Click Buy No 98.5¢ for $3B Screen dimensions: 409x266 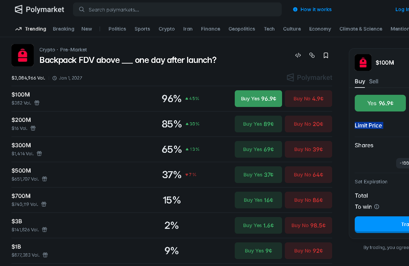tap(308, 225)
